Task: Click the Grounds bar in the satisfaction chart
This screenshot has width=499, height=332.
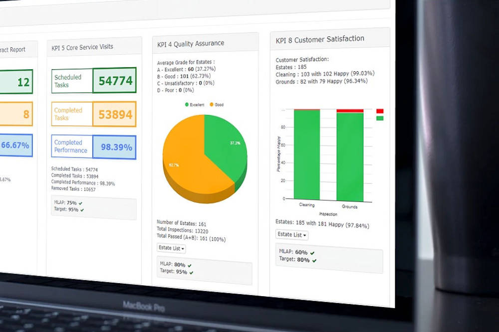Action: pyautogui.click(x=350, y=157)
